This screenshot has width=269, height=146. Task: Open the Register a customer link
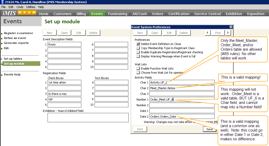pyautogui.click(x=18, y=33)
